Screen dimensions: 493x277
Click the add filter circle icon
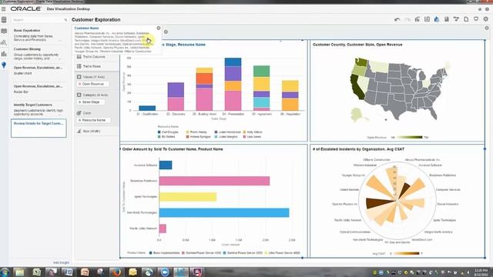tap(166, 32)
